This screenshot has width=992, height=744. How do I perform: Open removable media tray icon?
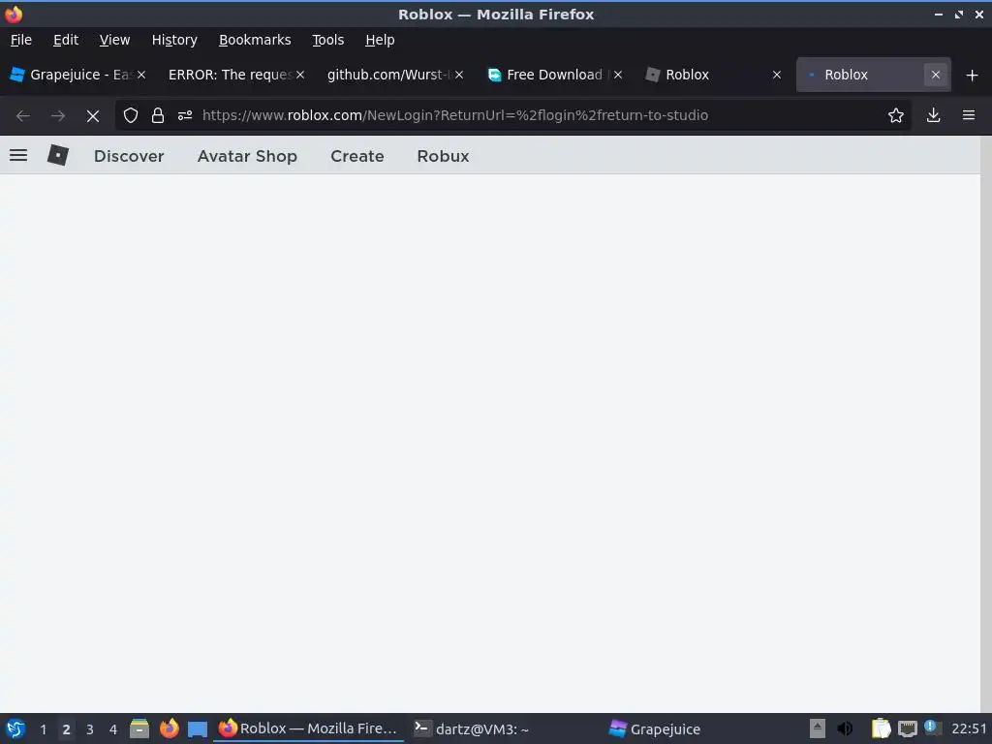[817, 728]
